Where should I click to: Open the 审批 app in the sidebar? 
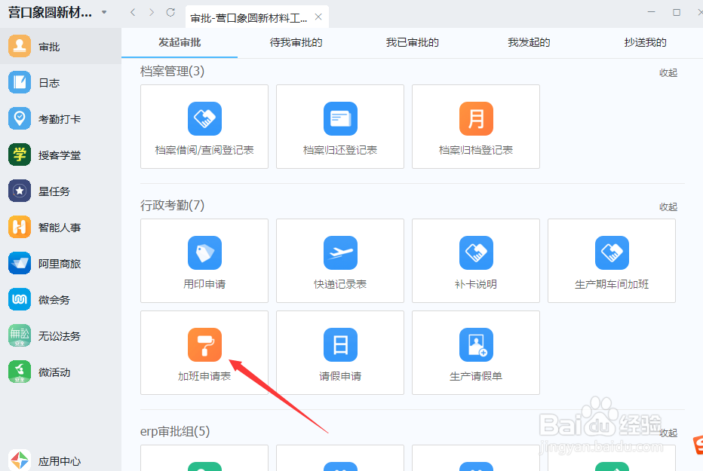click(45, 45)
